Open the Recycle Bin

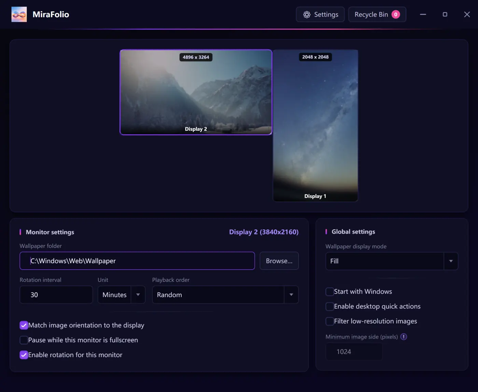click(377, 14)
